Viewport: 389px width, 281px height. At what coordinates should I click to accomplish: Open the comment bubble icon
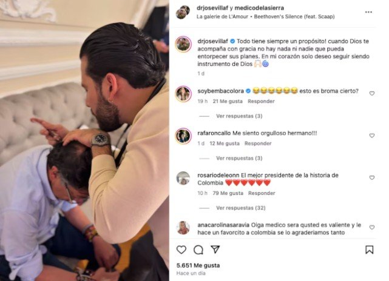[198, 250]
